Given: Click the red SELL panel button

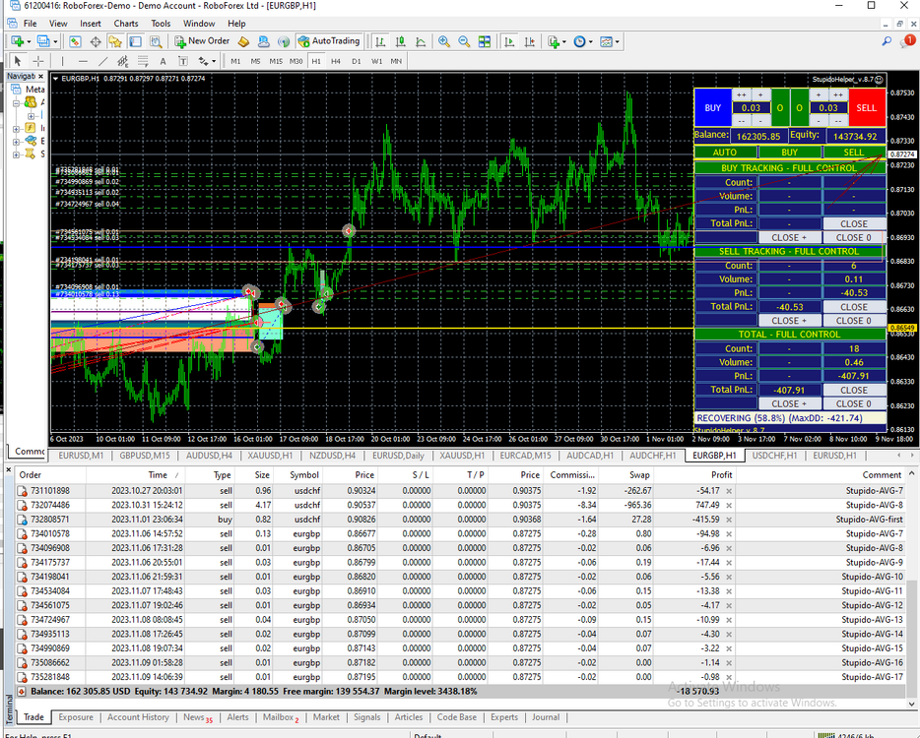Looking at the screenshot, I should pyautogui.click(x=867, y=108).
